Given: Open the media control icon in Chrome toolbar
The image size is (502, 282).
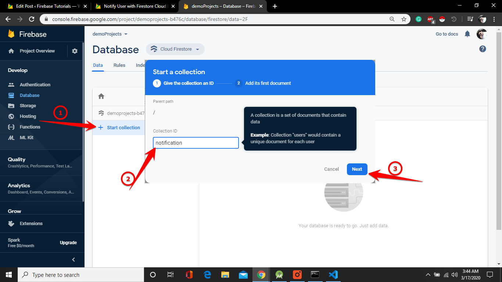Looking at the screenshot, I should (x=470, y=19).
